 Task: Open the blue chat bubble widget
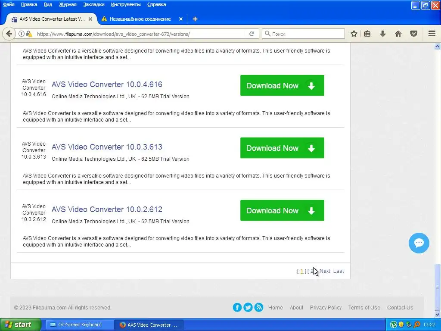point(419,243)
